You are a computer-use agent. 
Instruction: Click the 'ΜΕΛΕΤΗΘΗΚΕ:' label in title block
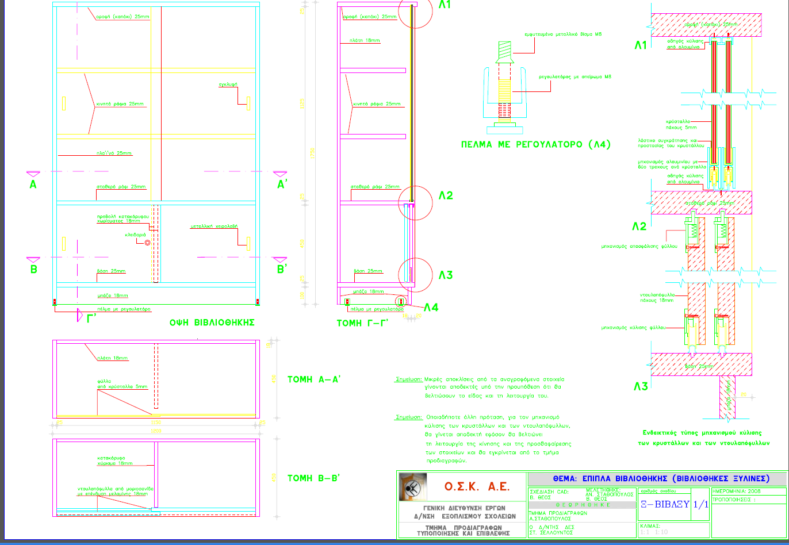tap(604, 489)
